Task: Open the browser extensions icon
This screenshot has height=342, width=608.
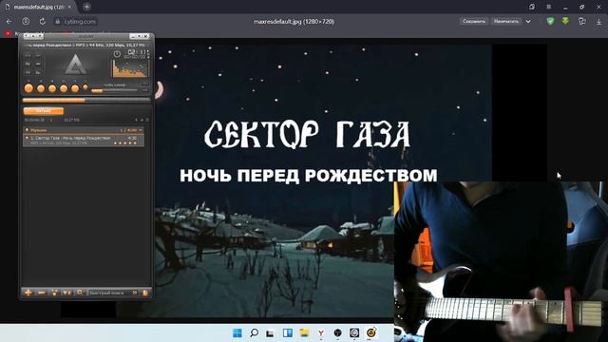Action: pos(582,21)
